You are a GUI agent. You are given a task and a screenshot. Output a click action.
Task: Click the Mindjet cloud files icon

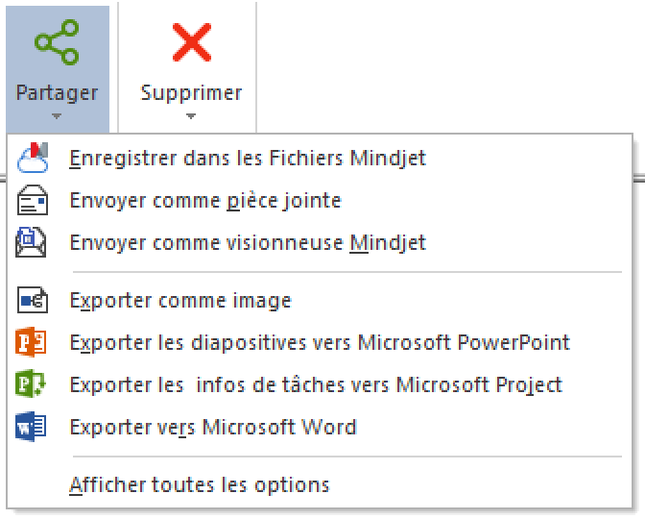pos(33,158)
